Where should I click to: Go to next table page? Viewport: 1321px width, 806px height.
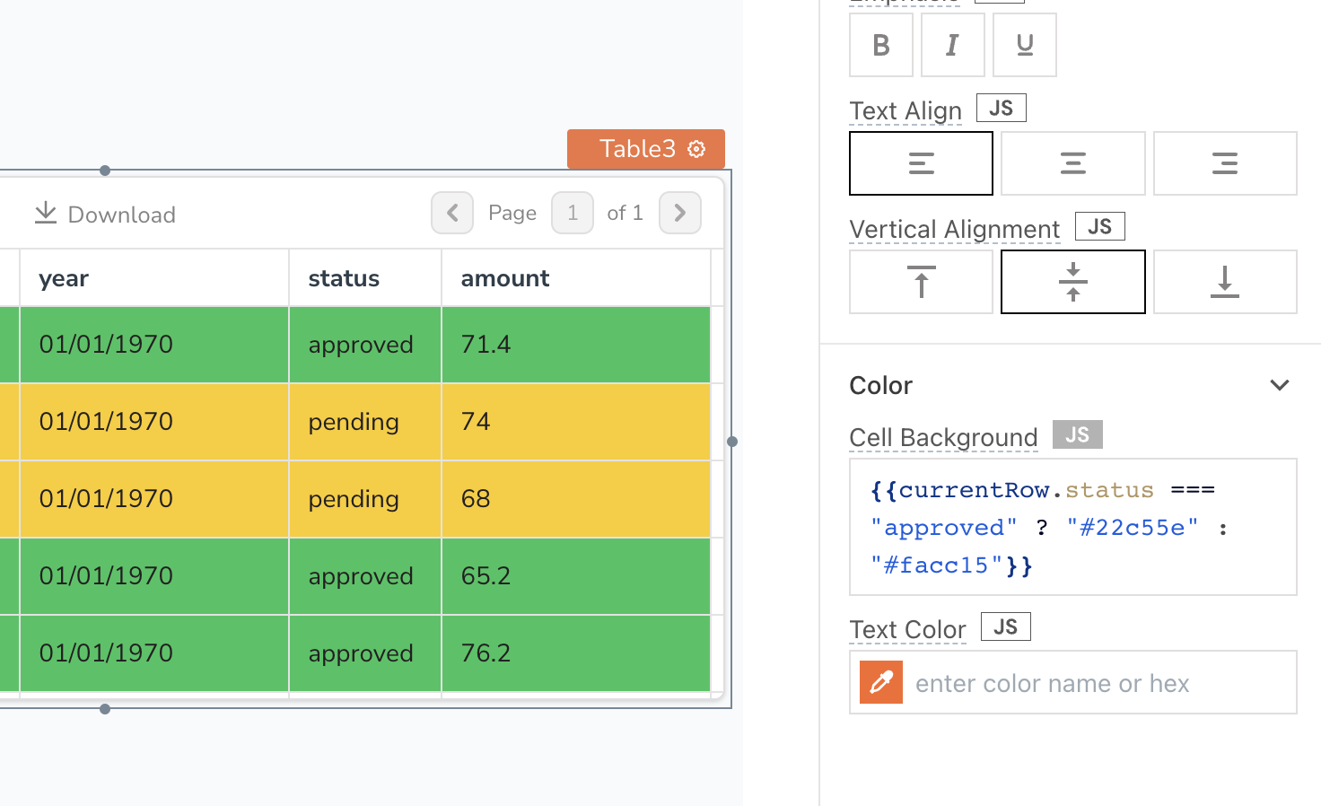click(679, 213)
